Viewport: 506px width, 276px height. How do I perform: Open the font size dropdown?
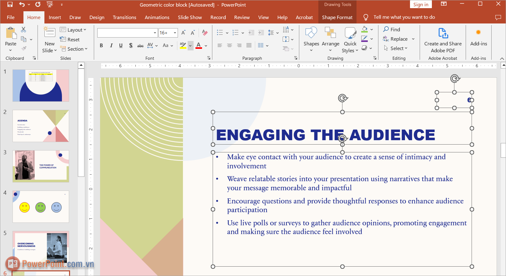175,33
